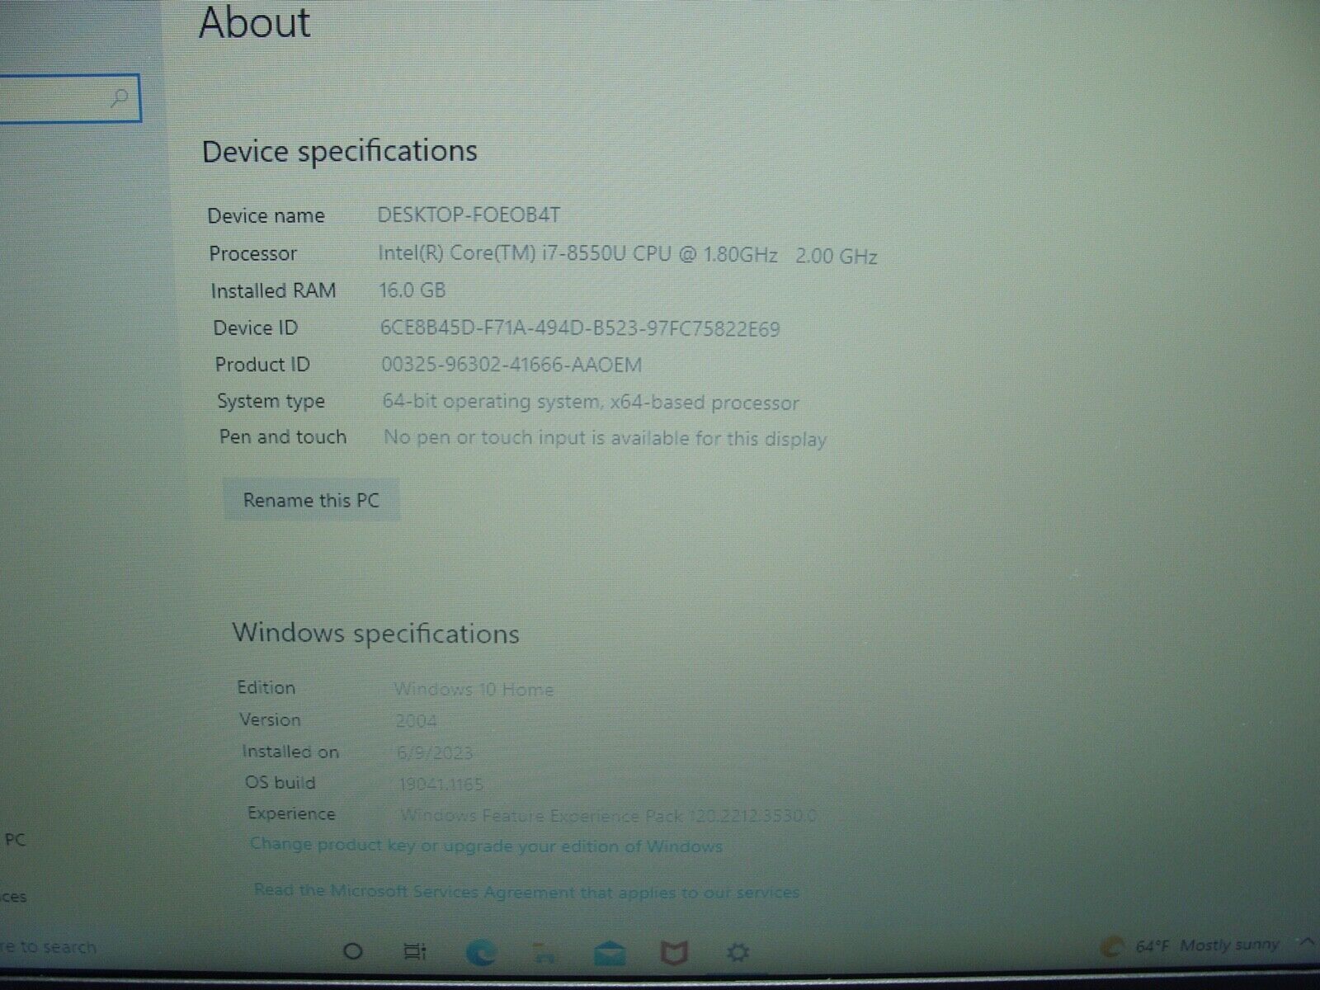Image resolution: width=1320 pixels, height=990 pixels.
Task: Click the Windows Feature Experience Pack text
Action: 609,816
